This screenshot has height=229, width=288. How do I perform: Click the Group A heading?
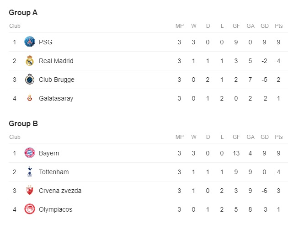[23, 13]
